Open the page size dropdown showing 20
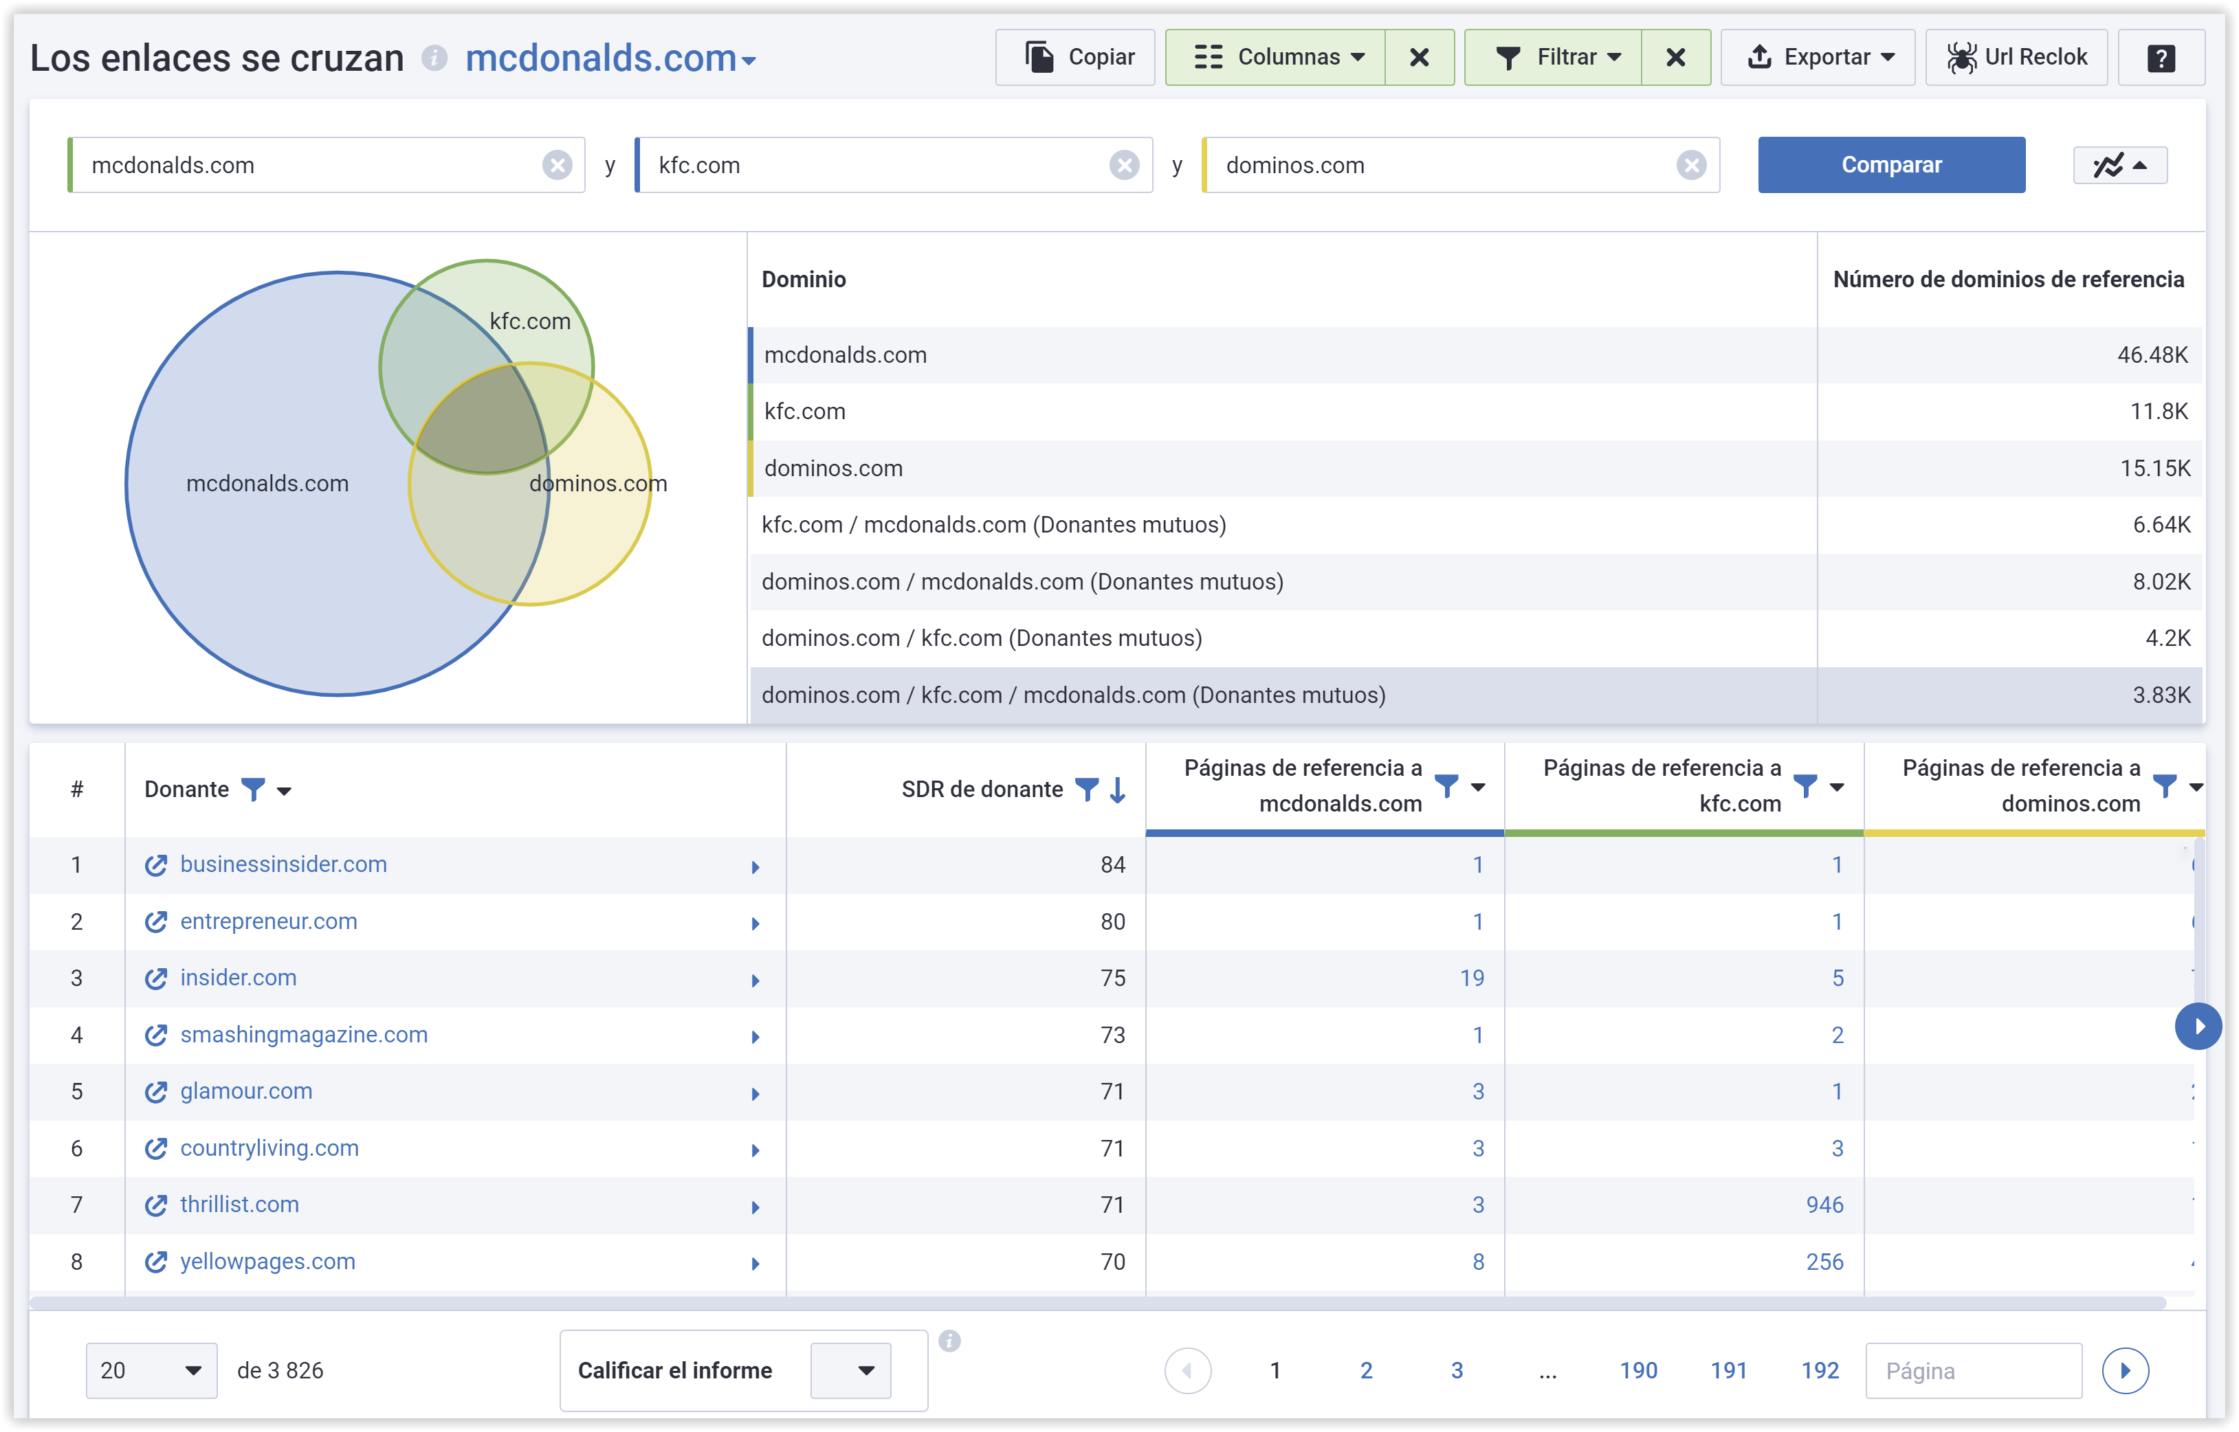This screenshot has height=1432, width=2239. [150, 1369]
